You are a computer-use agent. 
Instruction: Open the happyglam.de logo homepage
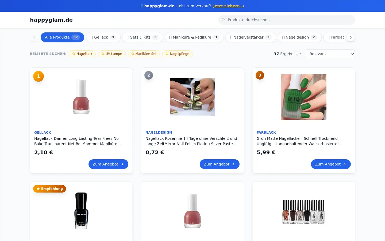tap(51, 20)
